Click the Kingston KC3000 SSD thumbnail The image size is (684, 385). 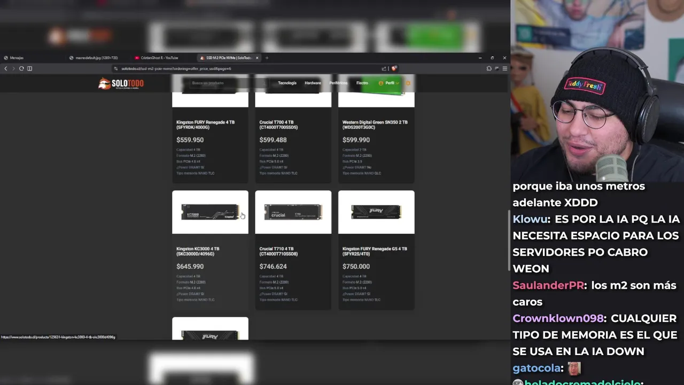(210, 212)
